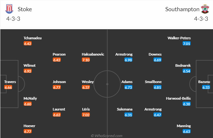Open Bednarek player details
Image resolution: width=213 pixels, height=138 pixels.
(x=183, y=65)
